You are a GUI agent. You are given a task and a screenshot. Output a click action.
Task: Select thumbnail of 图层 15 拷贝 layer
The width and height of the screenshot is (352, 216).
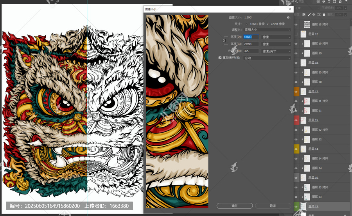click(307, 25)
